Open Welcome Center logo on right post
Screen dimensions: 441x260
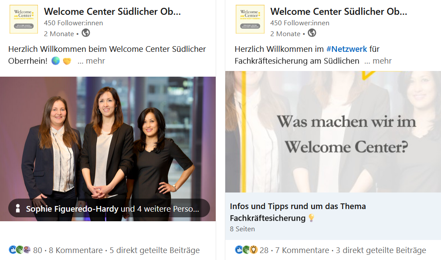(250, 19)
